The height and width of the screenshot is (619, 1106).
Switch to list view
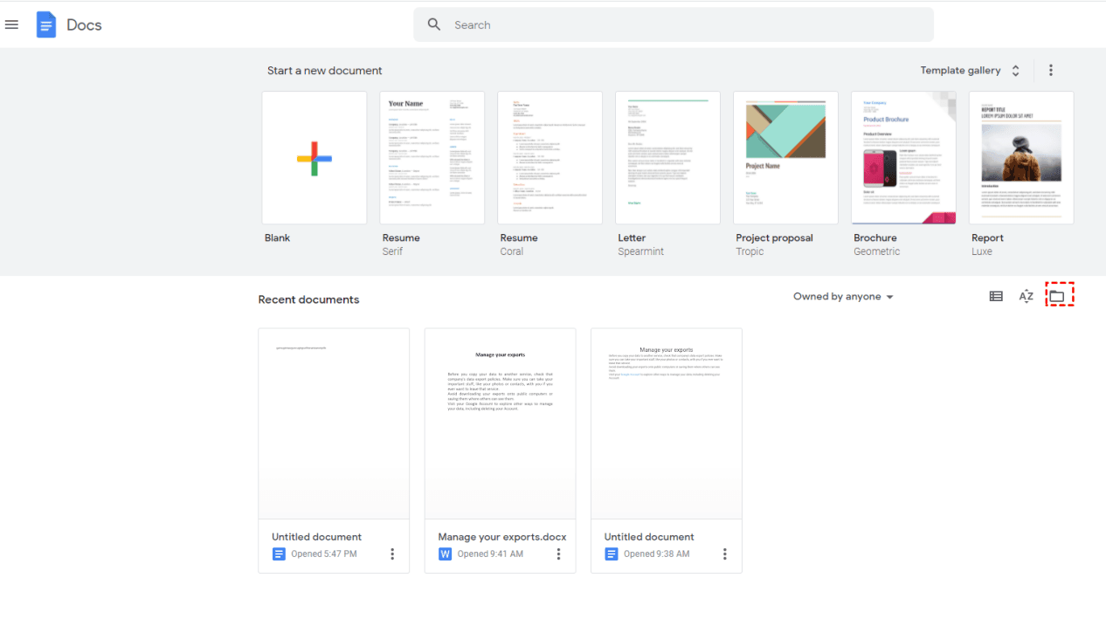click(996, 297)
